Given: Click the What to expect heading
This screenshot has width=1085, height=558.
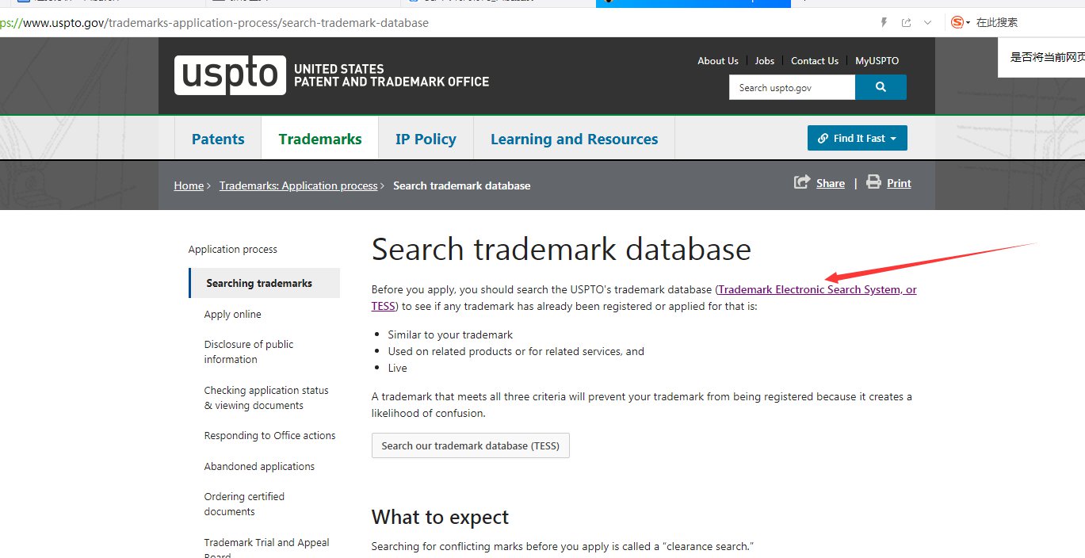Looking at the screenshot, I should click(440, 517).
